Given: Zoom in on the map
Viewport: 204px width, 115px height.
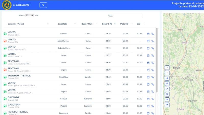Looking at the screenshot, I should [167, 67].
